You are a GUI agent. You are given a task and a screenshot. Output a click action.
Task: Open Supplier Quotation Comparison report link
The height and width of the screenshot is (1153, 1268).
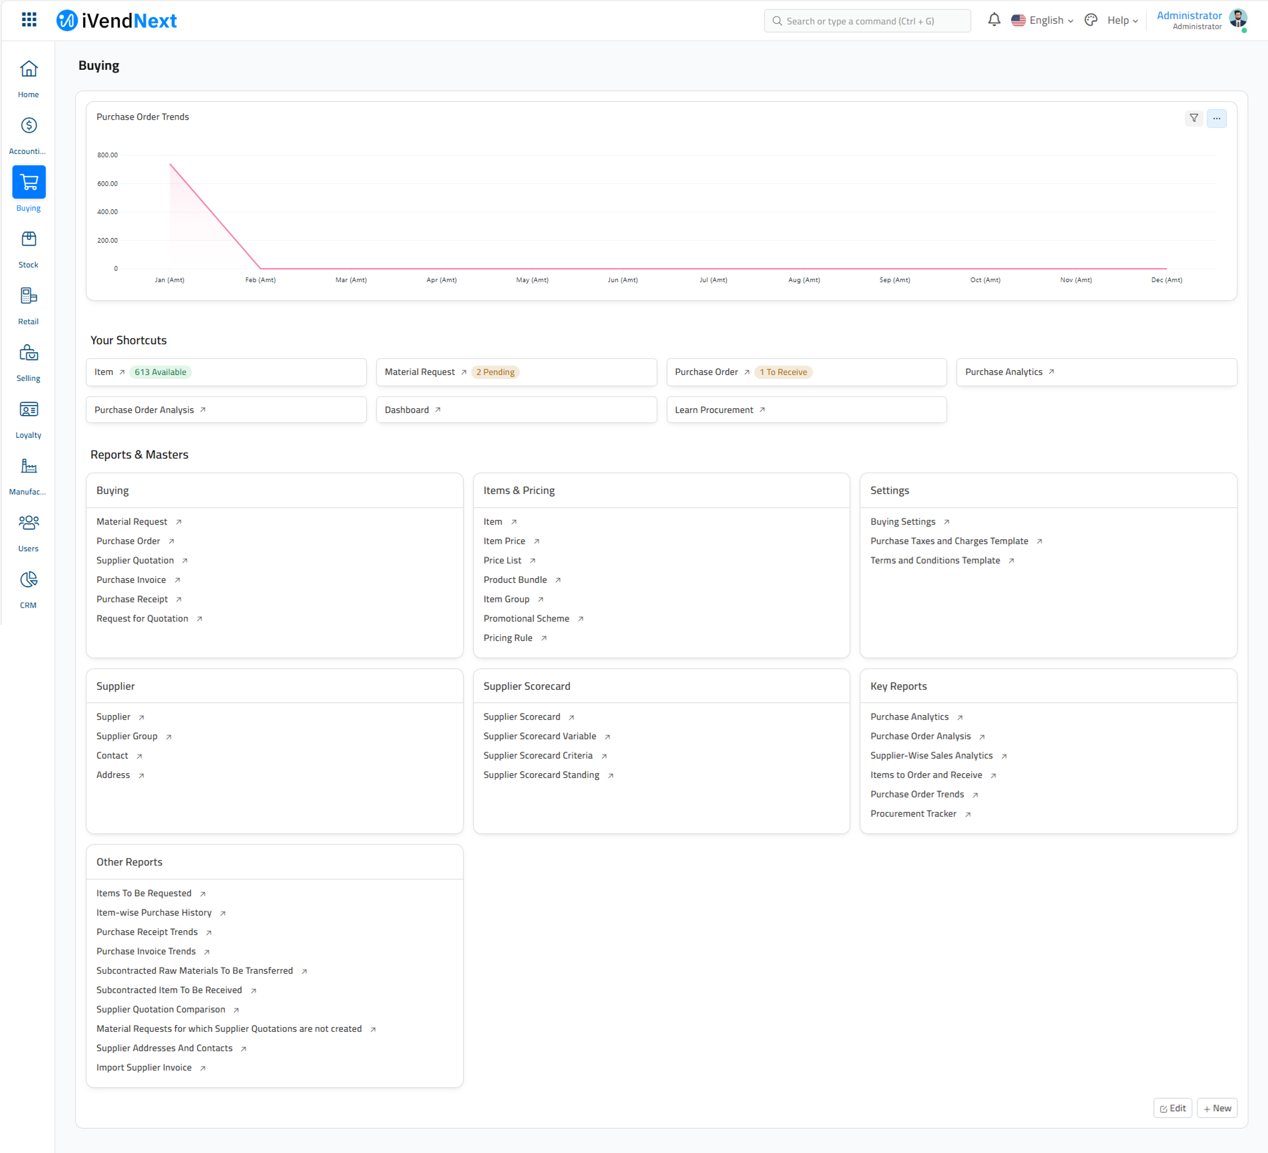(x=161, y=1009)
